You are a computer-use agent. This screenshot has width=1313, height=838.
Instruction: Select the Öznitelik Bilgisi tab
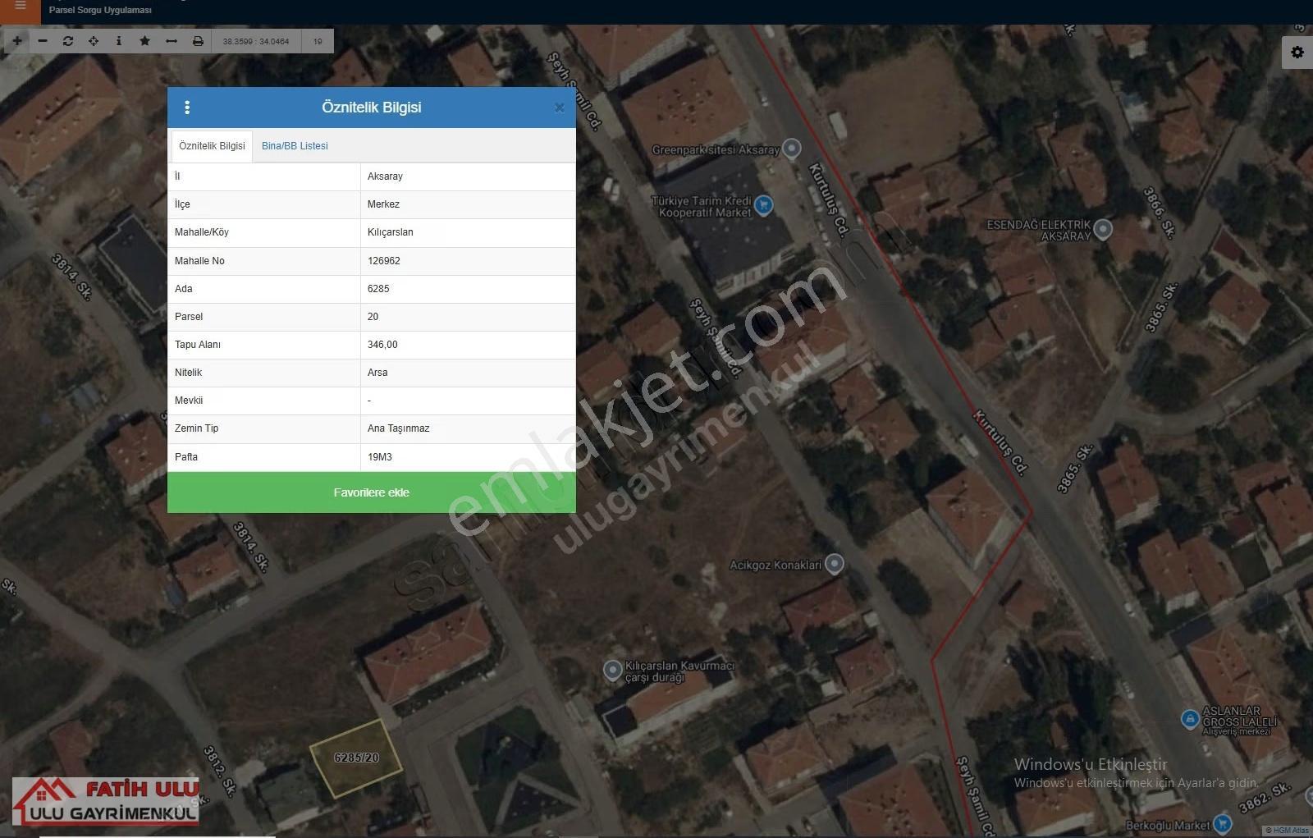tap(212, 146)
